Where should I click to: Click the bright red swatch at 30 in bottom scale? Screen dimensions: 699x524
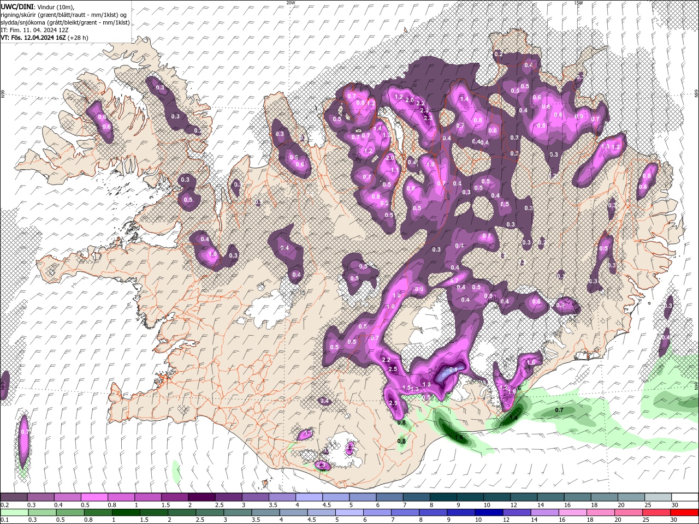coord(685,512)
